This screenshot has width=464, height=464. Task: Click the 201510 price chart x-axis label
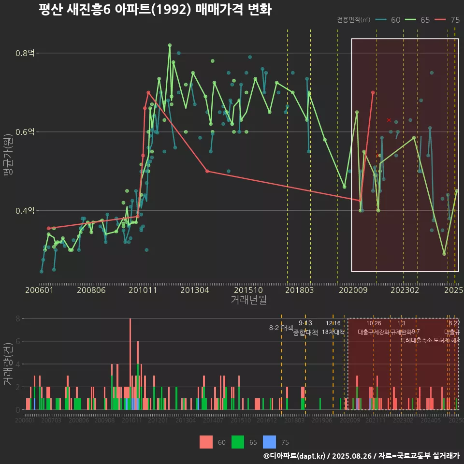coord(248,290)
